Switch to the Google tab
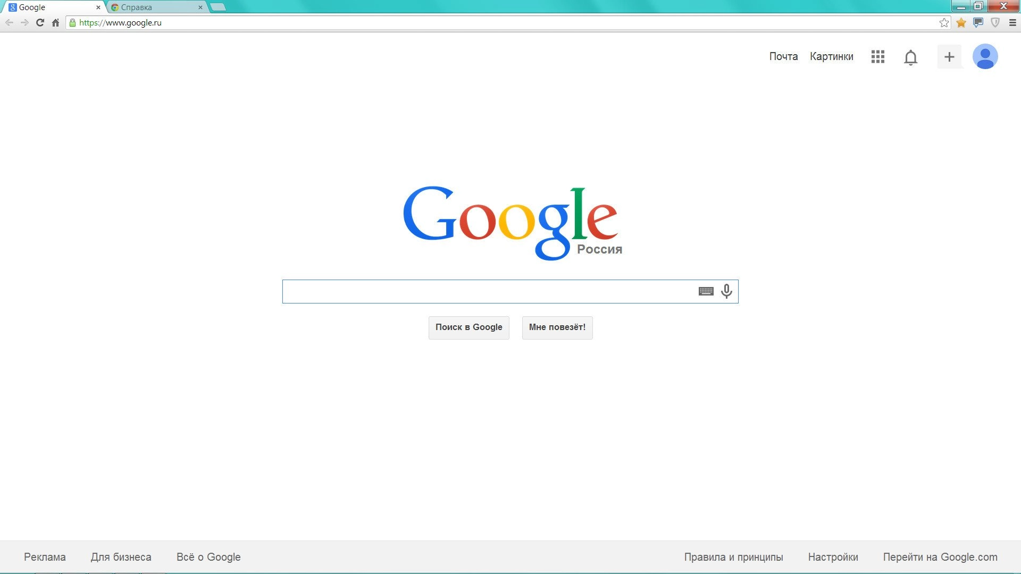Viewport: 1021px width, 574px height. click(x=53, y=7)
